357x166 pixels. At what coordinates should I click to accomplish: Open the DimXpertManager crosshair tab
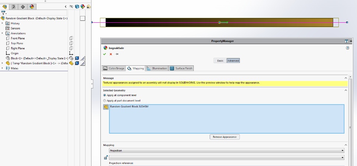(23, 7)
